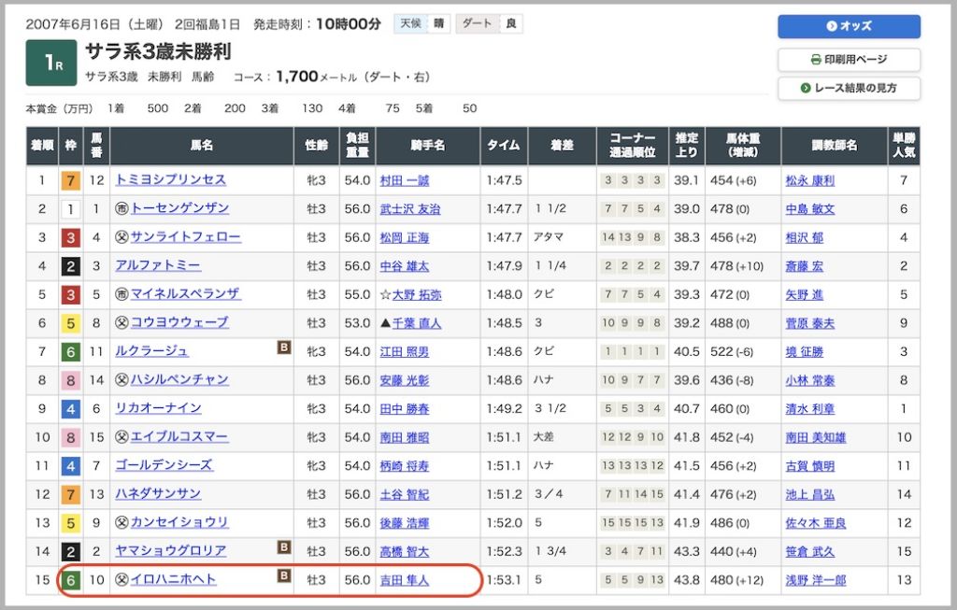
Task: Open jockey 大野 拓弥
Action: 416,294
